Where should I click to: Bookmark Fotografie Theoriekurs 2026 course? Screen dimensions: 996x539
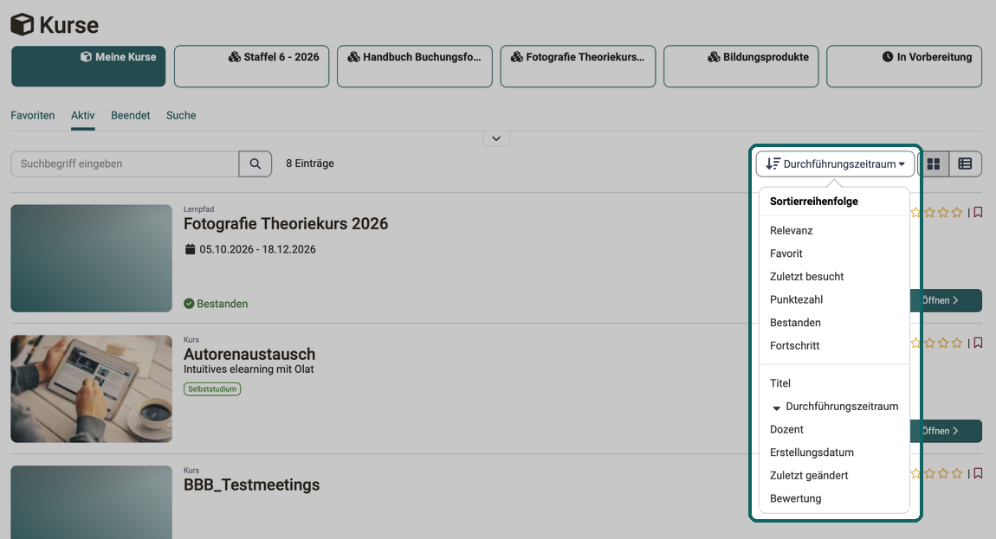click(978, 212)
